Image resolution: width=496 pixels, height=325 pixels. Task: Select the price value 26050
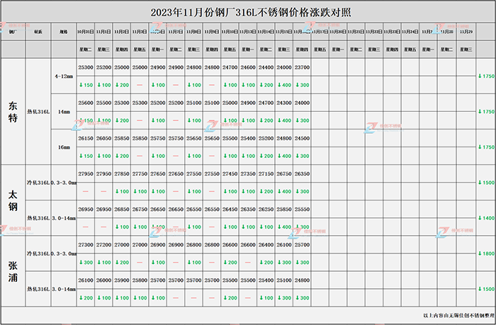[103, 138]
